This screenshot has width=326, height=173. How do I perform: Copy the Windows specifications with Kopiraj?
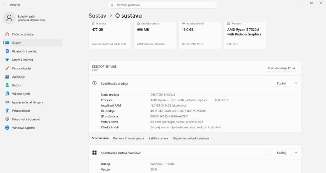pyautogui.click(x=281, y=153)
